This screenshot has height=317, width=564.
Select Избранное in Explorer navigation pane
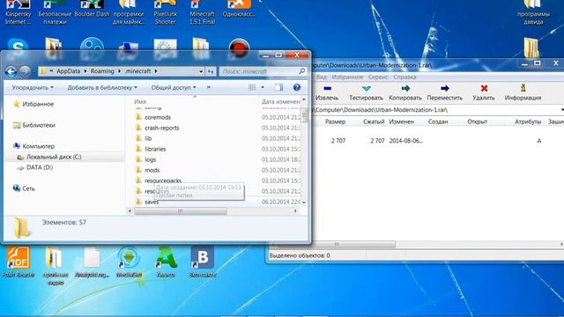tap(38, 104)
